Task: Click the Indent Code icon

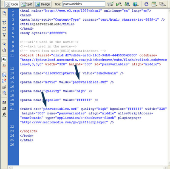Action: tap(4, 102)
